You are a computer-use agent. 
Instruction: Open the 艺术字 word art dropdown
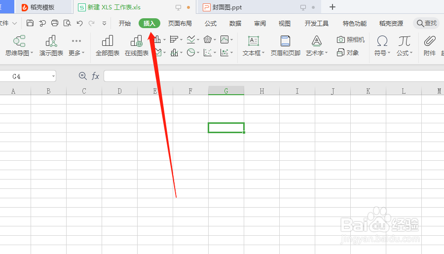coord(327,53)
